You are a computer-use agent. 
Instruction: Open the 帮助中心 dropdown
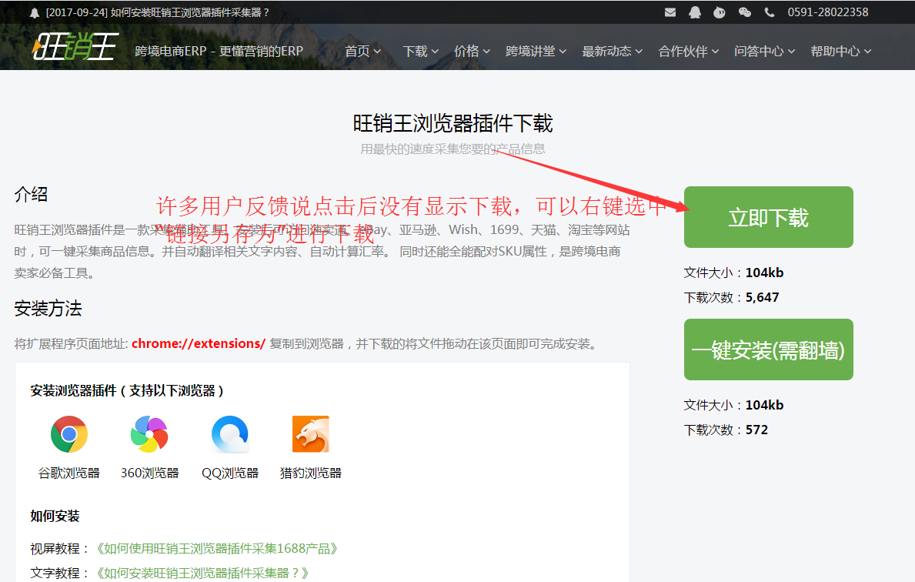841,52
